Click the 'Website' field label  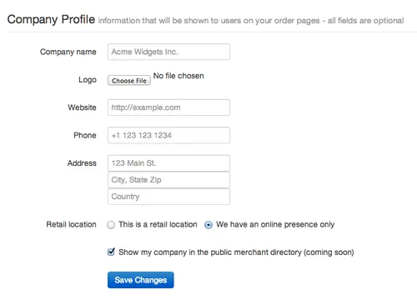[x=82, y=107]
